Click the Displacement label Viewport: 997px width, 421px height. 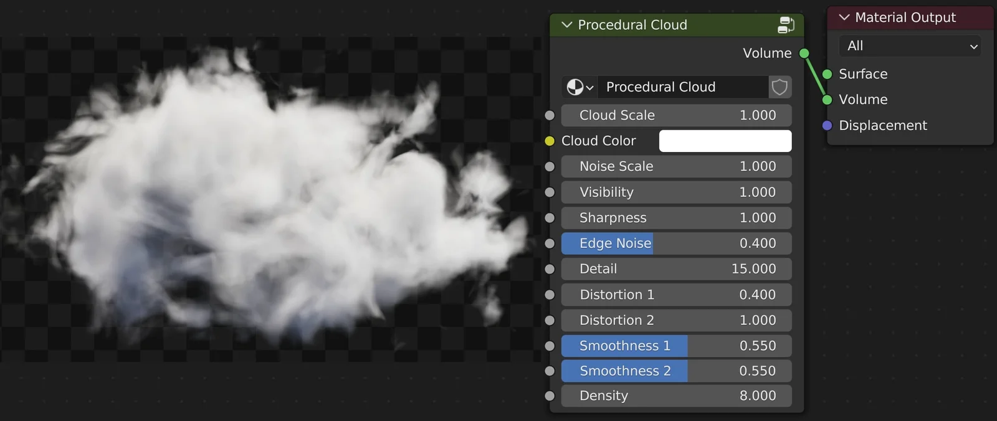click(883, 126)
